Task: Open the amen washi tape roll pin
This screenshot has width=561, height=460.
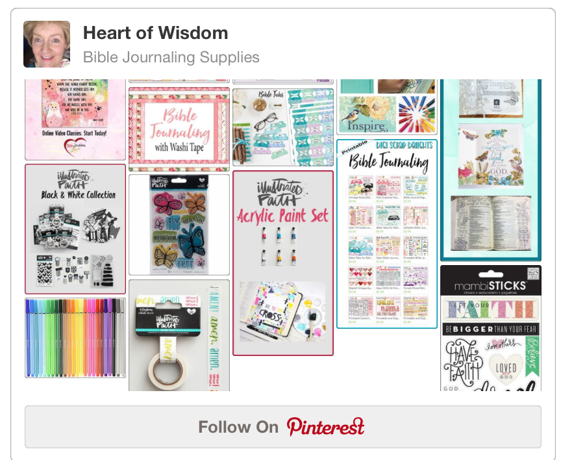Action: pos(179,335)
